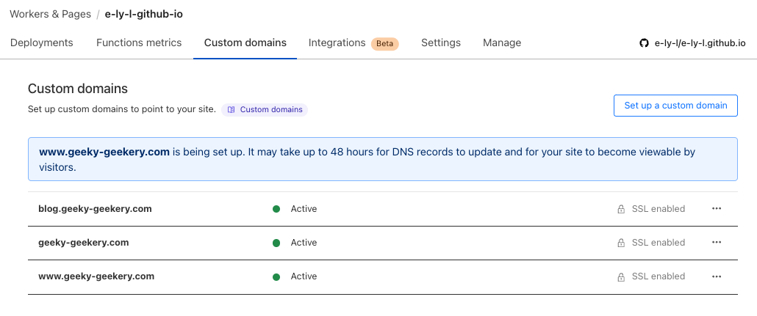Click lock icon in geeky-geekery.com row
The image size is (757, 316).
[x=621, y=243]
